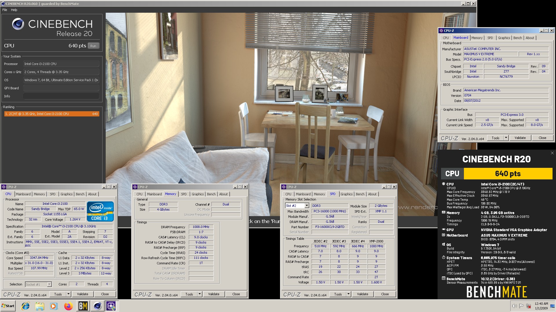
Task: Open Tools dropdown arrow in CPU-Z Mainboard window
Action: [506, 138]
